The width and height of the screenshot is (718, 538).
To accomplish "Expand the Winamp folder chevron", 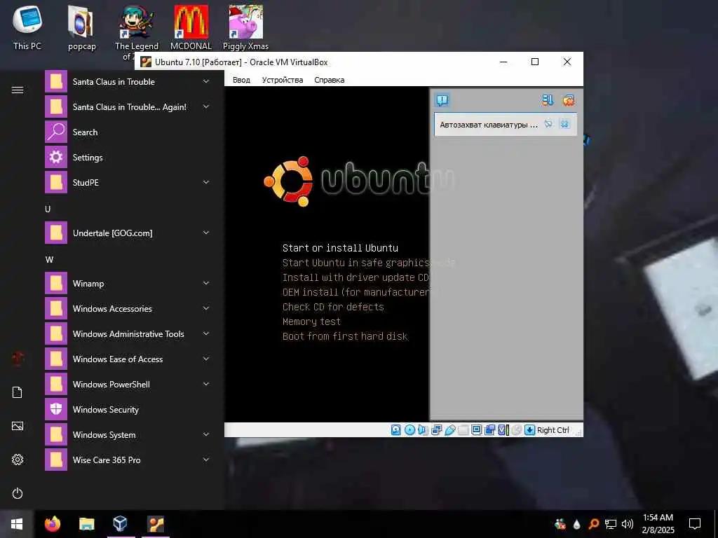I will pyautogui.click(x=206, y=283).
